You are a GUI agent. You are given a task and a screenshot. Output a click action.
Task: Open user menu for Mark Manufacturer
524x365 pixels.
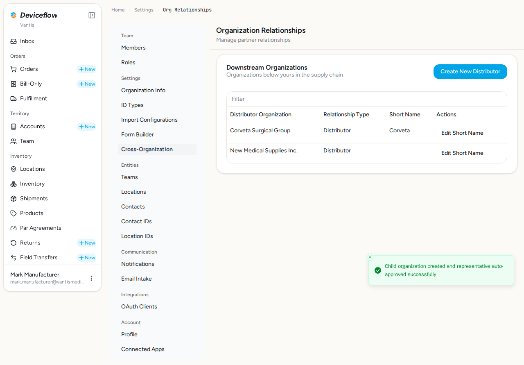[91, 278]
